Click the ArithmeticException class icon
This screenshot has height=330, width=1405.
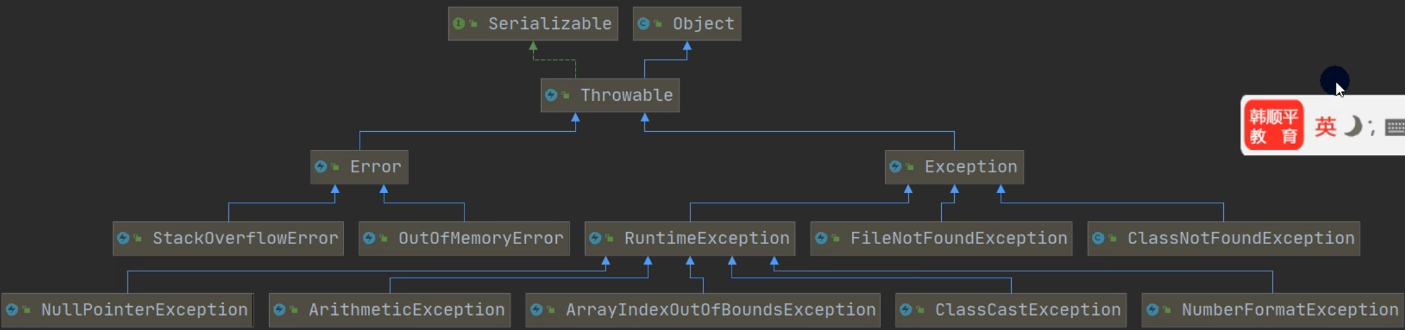tap(279, 310)
